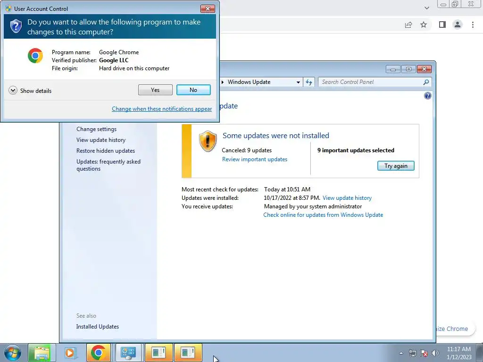Open Change when these notifications appear link
483x362 pixels.
162,109
